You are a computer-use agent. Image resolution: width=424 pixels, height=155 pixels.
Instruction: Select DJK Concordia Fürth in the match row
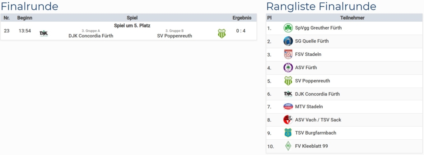91,36
